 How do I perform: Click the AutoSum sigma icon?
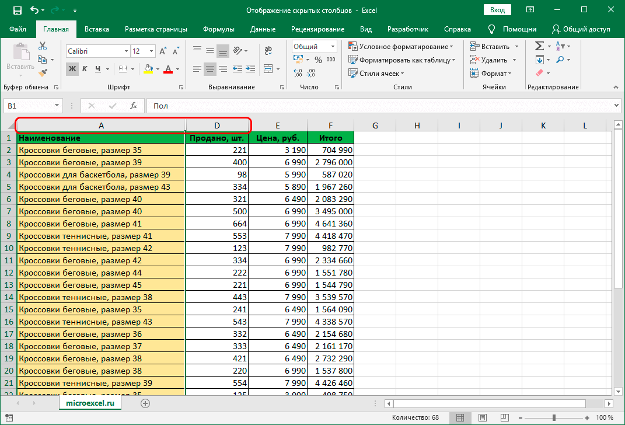pyautogui.click(x=539, y=47)
